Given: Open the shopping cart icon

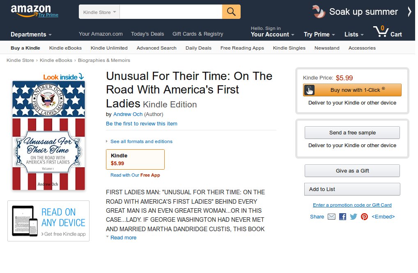Looking at the screenshot, I should click(x=381, y=32).
